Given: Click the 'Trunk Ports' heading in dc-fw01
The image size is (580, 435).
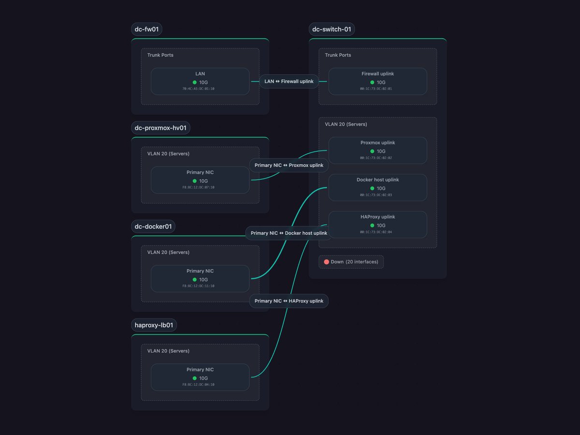Looking at the screenshot, I should [160, 55].
